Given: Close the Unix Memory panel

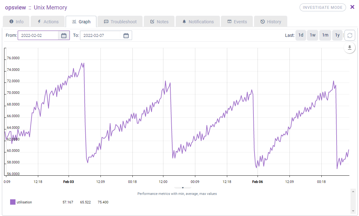Looking at the screenshot, I should pyautogui.click(x=352, y=7).
